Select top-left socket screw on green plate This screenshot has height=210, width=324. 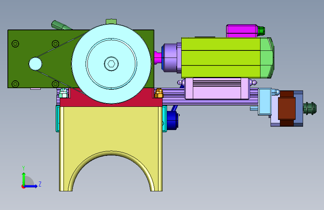pyautogui.click(x=15, y=44)
